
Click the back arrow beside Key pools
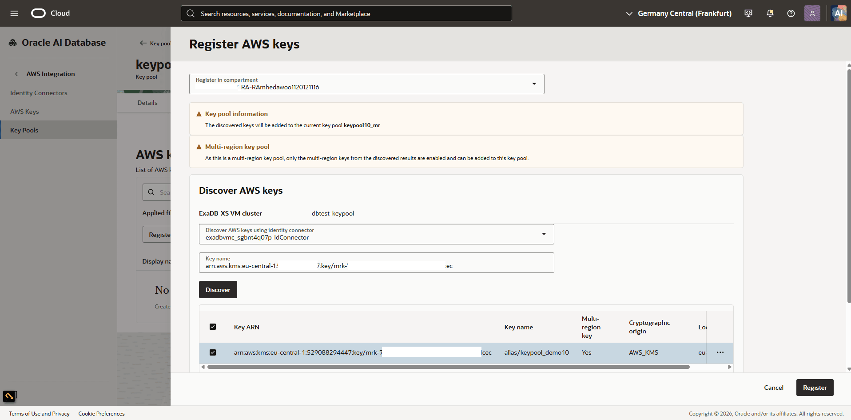[143, 43]
